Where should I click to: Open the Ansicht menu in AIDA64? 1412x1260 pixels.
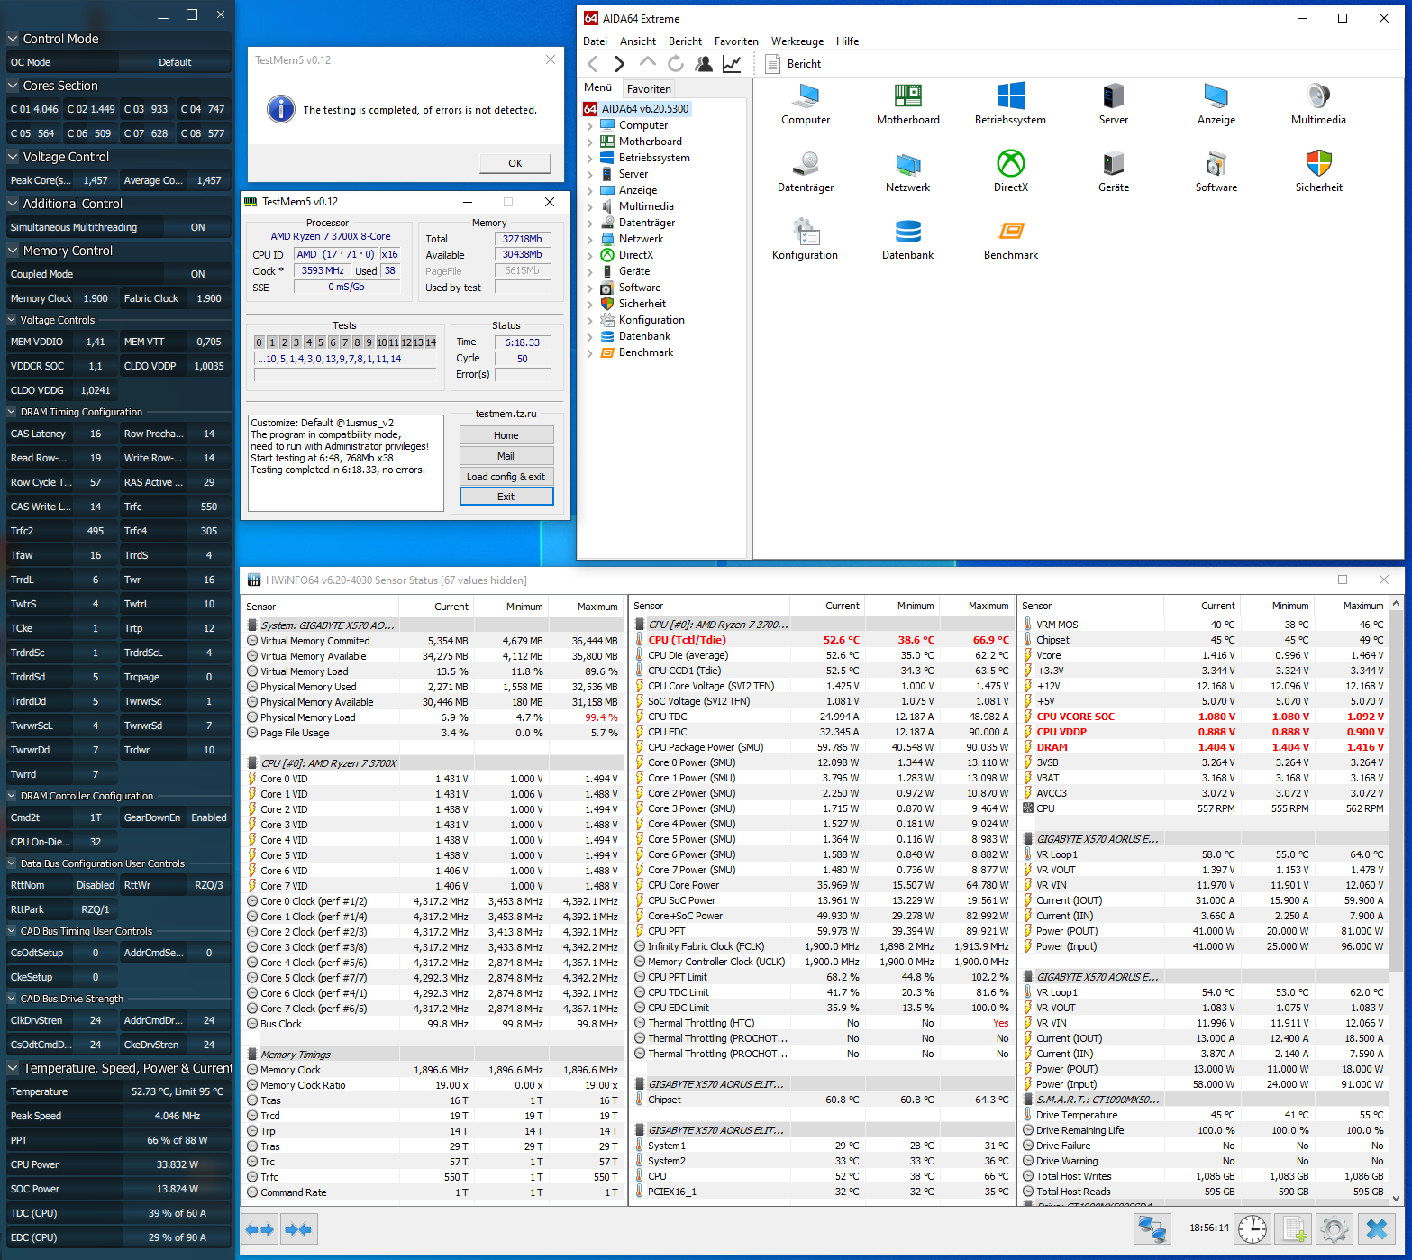click(638, 41)
